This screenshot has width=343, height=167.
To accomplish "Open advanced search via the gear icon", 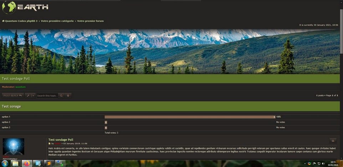I will coord(68,96).
